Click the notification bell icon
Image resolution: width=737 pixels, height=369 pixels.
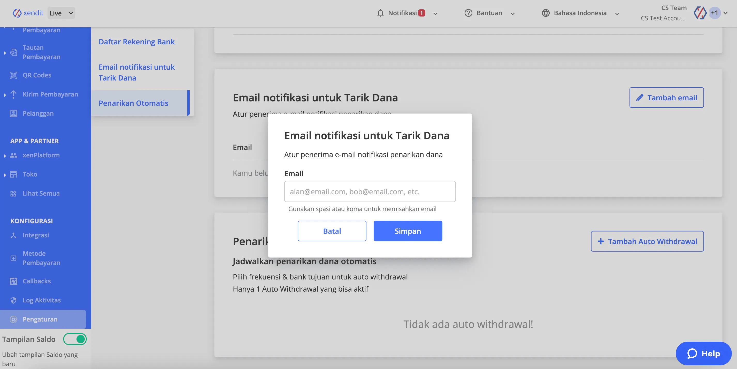380,13
